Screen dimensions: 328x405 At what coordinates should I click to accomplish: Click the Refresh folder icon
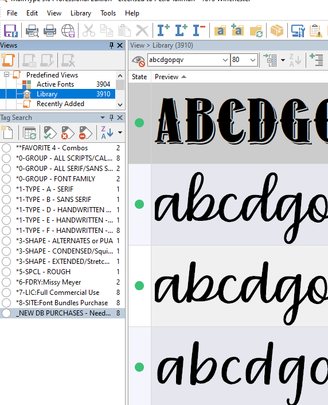click(256, 30)
